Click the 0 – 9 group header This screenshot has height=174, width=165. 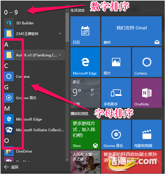coord(11,12)
